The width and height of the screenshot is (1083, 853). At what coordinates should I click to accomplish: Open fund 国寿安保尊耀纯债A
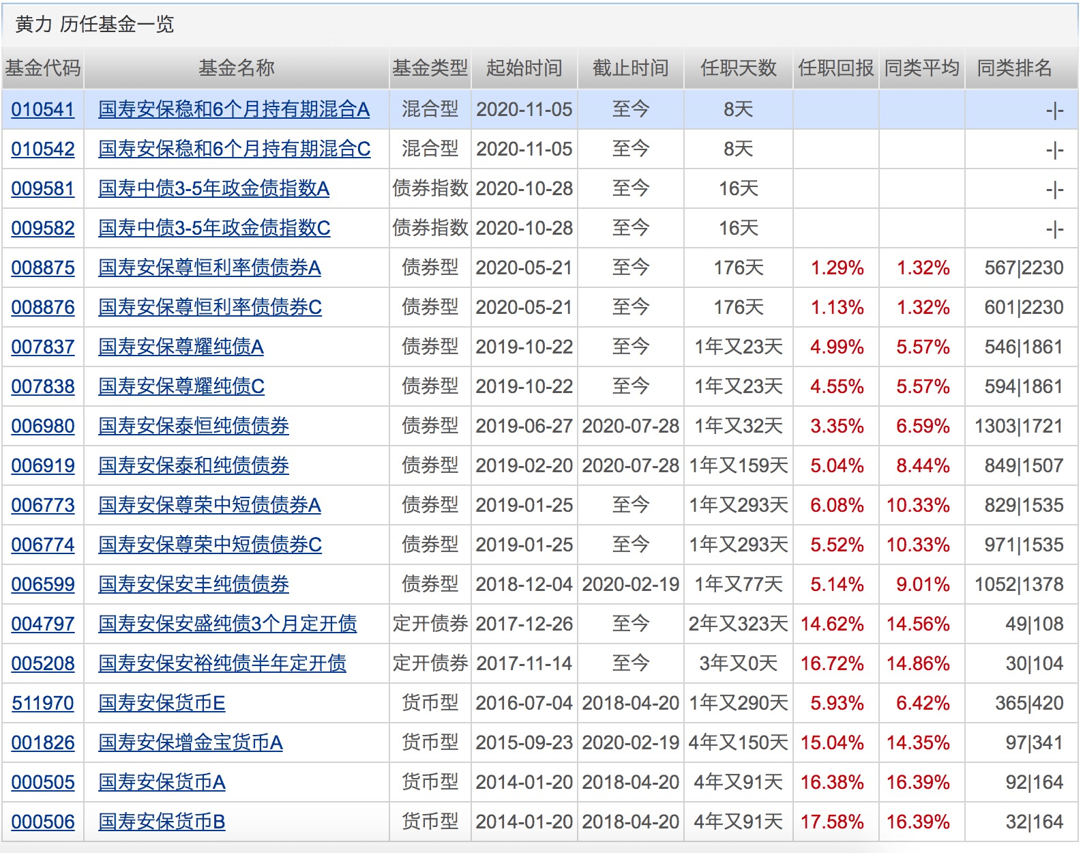click(181, 347)
